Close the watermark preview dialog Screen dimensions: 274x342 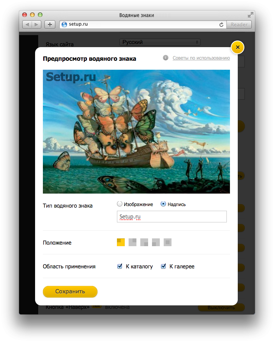(x=237, y=47)
